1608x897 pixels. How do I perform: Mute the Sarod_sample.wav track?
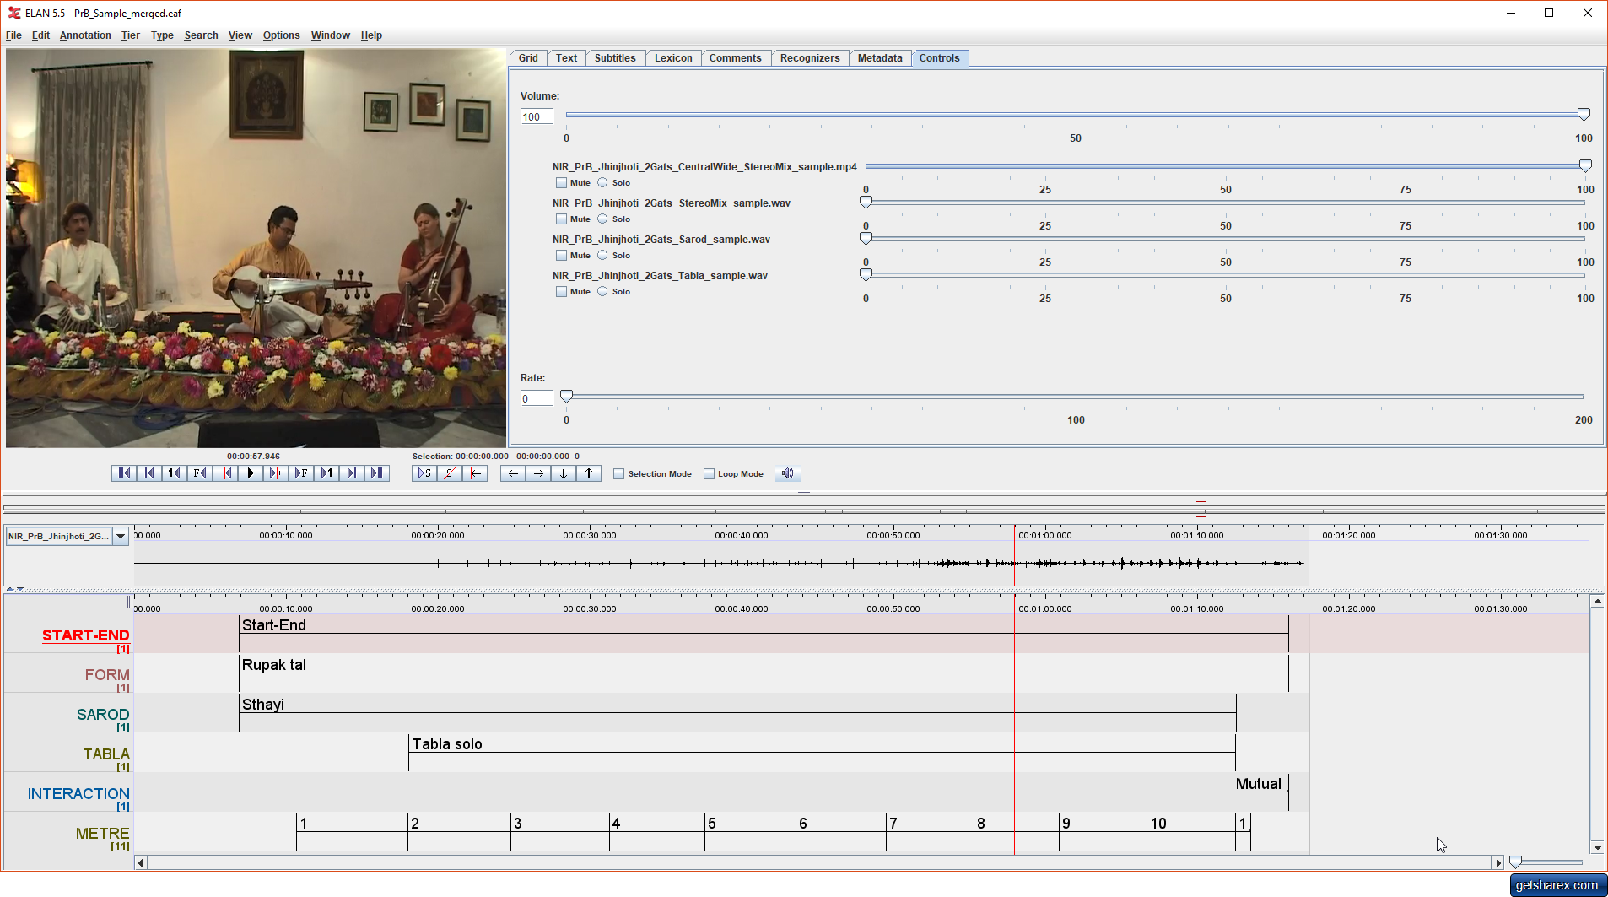tap(562, 256)
